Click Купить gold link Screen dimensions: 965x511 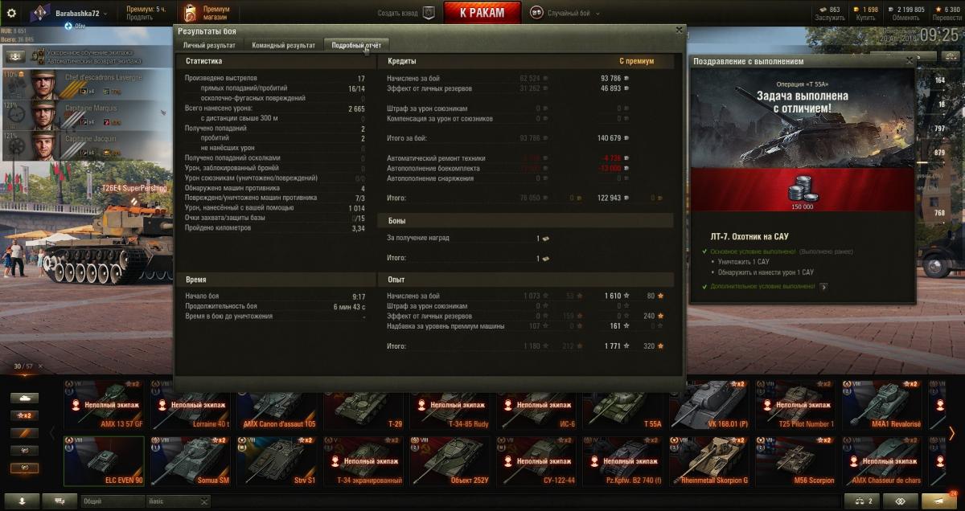point(864,18)
